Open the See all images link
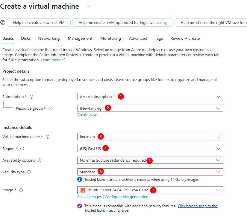247x217 pixels. [x=90, y=197]
